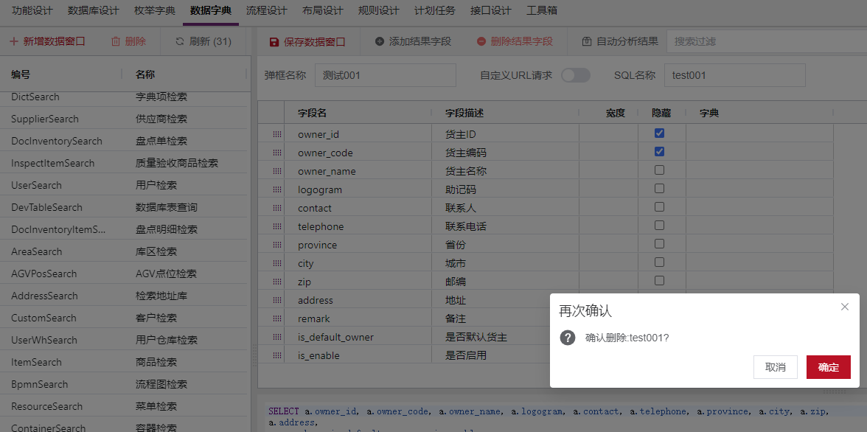Confirm deletion with the 确定 button
This screenshot has width=867, height=432.
click(828, 367)
